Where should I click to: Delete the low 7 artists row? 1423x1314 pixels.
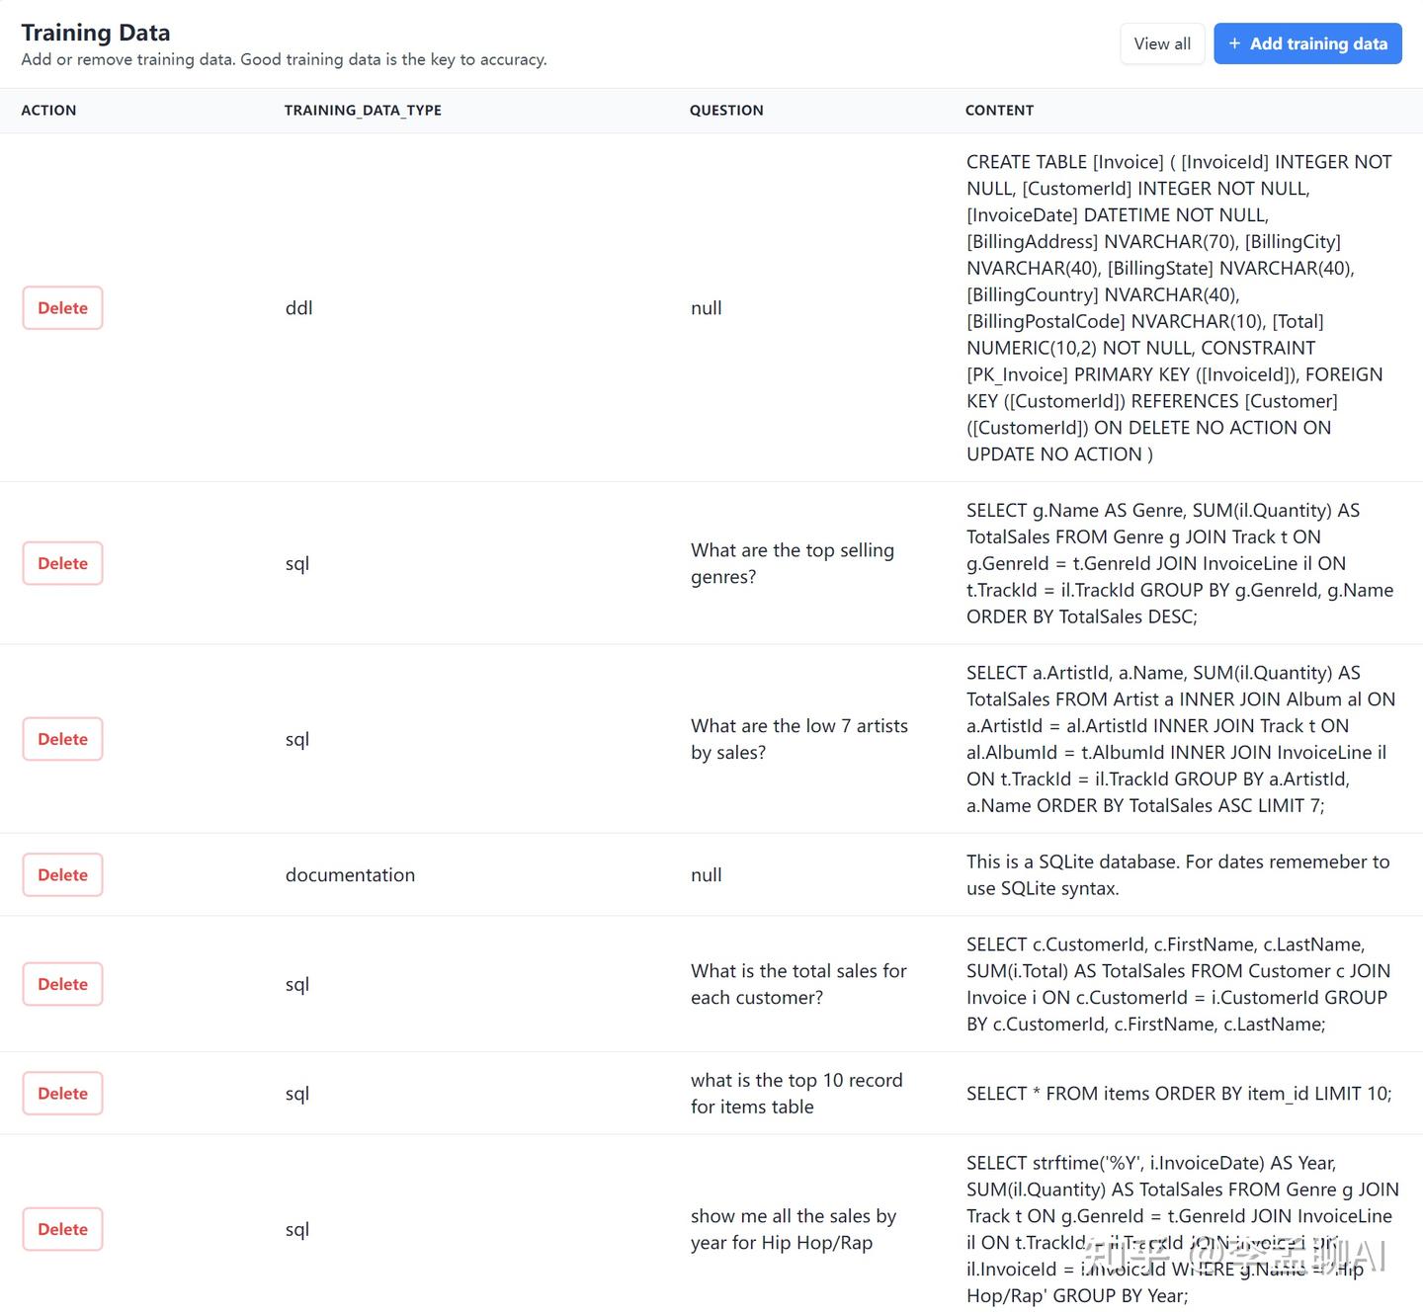[62, 739]
